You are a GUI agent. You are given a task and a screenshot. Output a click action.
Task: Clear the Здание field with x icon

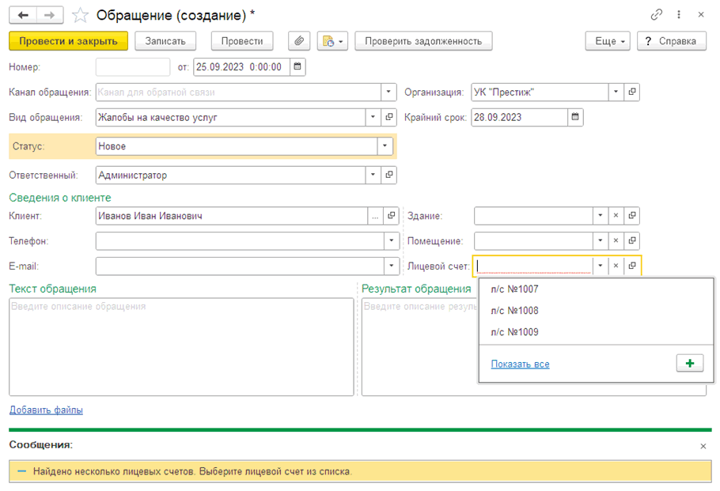click(616, 216)
